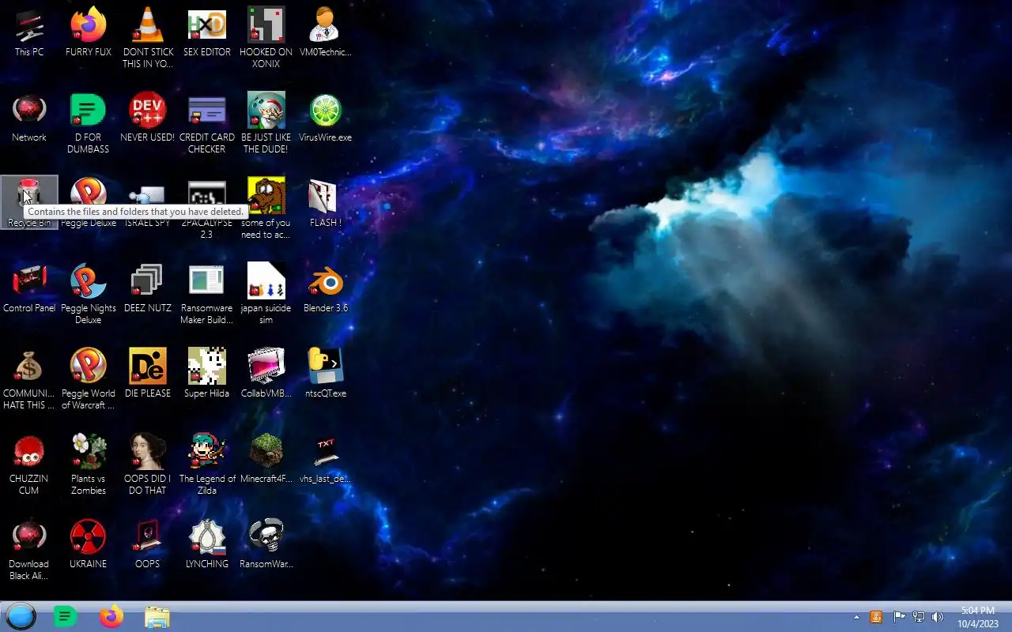
Task: Select the Blender 3.6 shortcut
Action: point(325,289)
